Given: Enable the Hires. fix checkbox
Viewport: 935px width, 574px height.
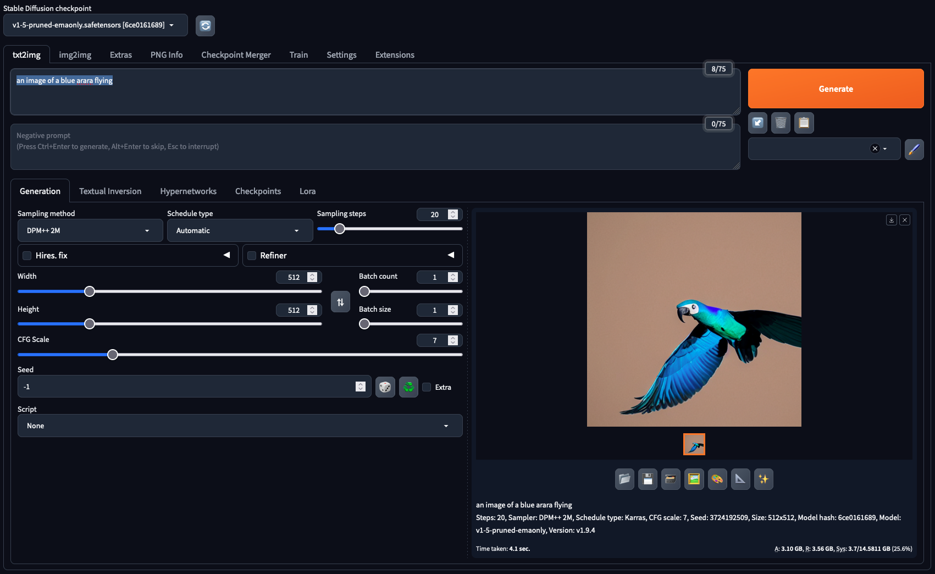Looking at the screenshot, I should click(27, 256).
